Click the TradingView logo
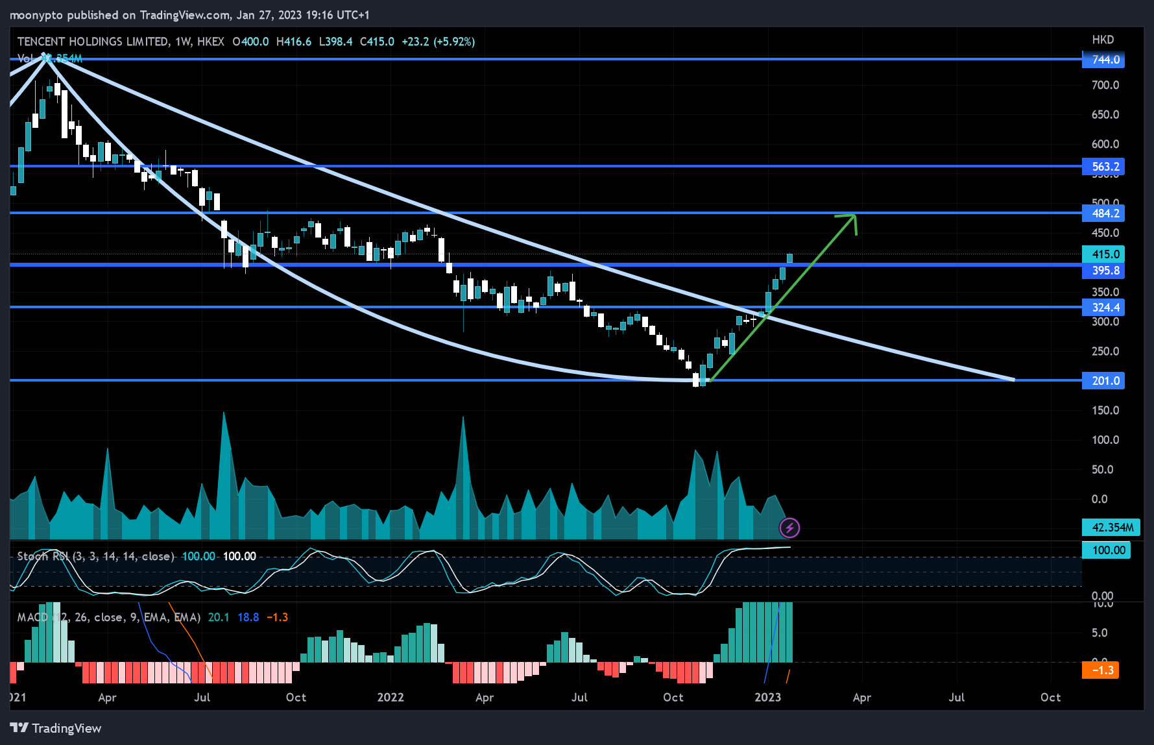Image resolution: width=1154 pixels, height=745 pixels. click(56, 728)
